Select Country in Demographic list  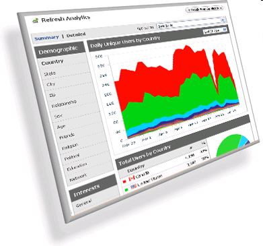pyautogui.click(x=52, y=62)
